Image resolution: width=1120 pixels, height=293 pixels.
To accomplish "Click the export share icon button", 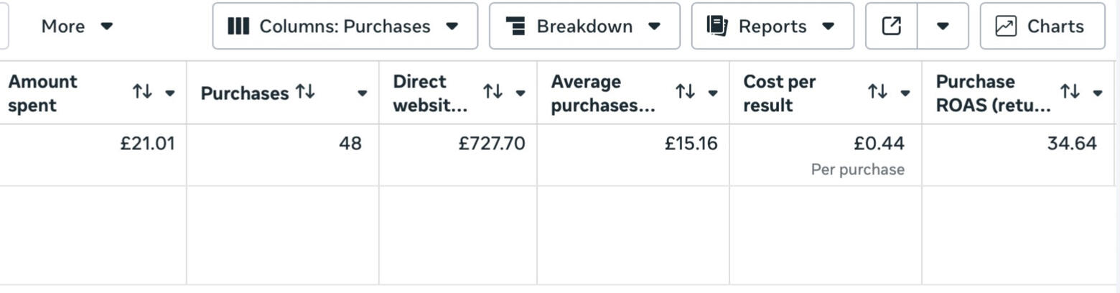I will [x=891, y=27].
